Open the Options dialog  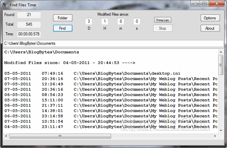210,18
